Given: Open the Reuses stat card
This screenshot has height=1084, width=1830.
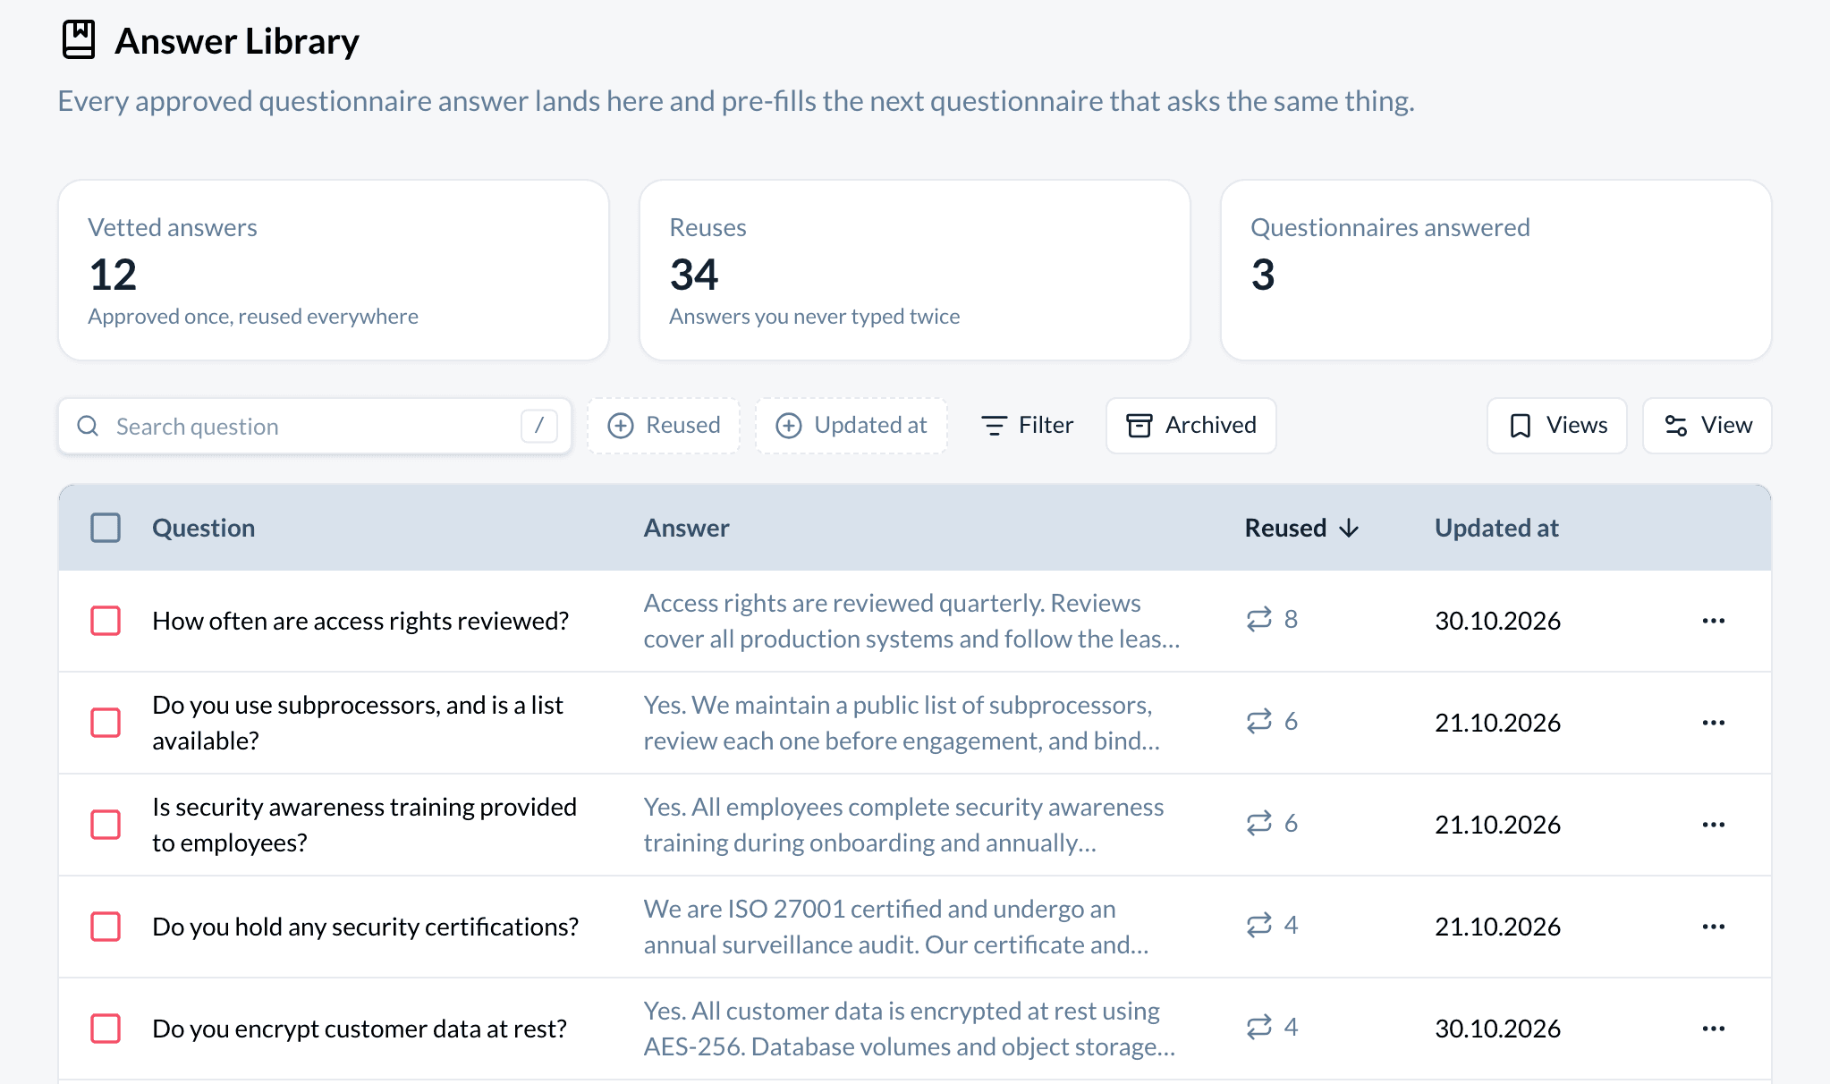Looking at the screenshot, I should (915, 270).
